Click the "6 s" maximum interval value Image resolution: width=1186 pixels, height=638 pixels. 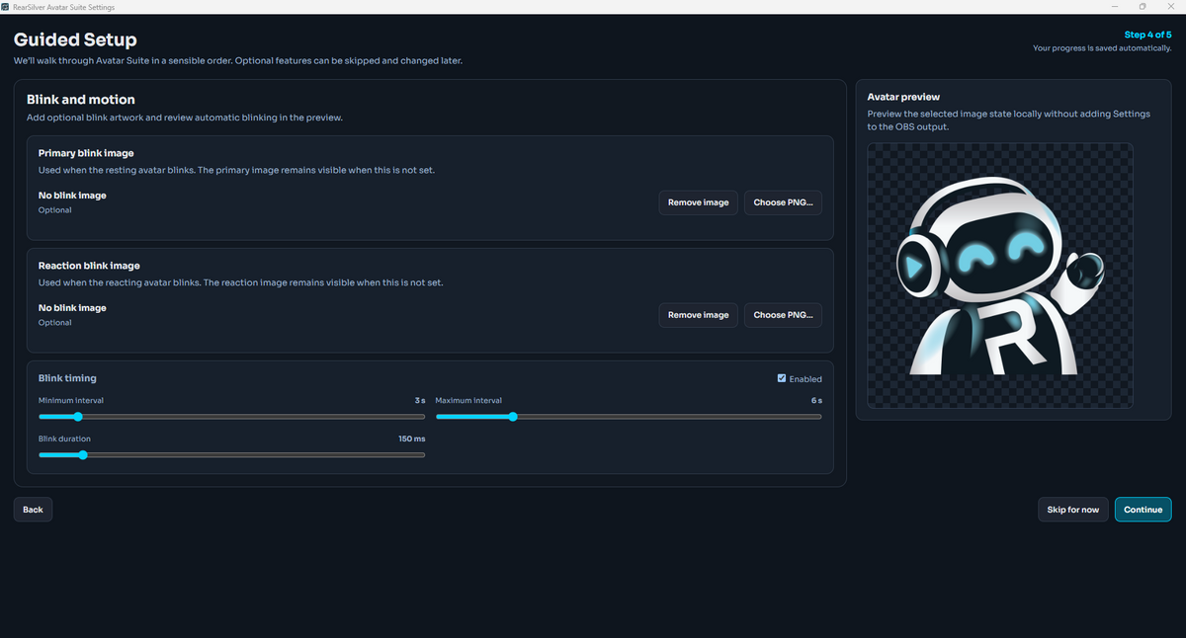pyautogui.click(x=816, y=401)
